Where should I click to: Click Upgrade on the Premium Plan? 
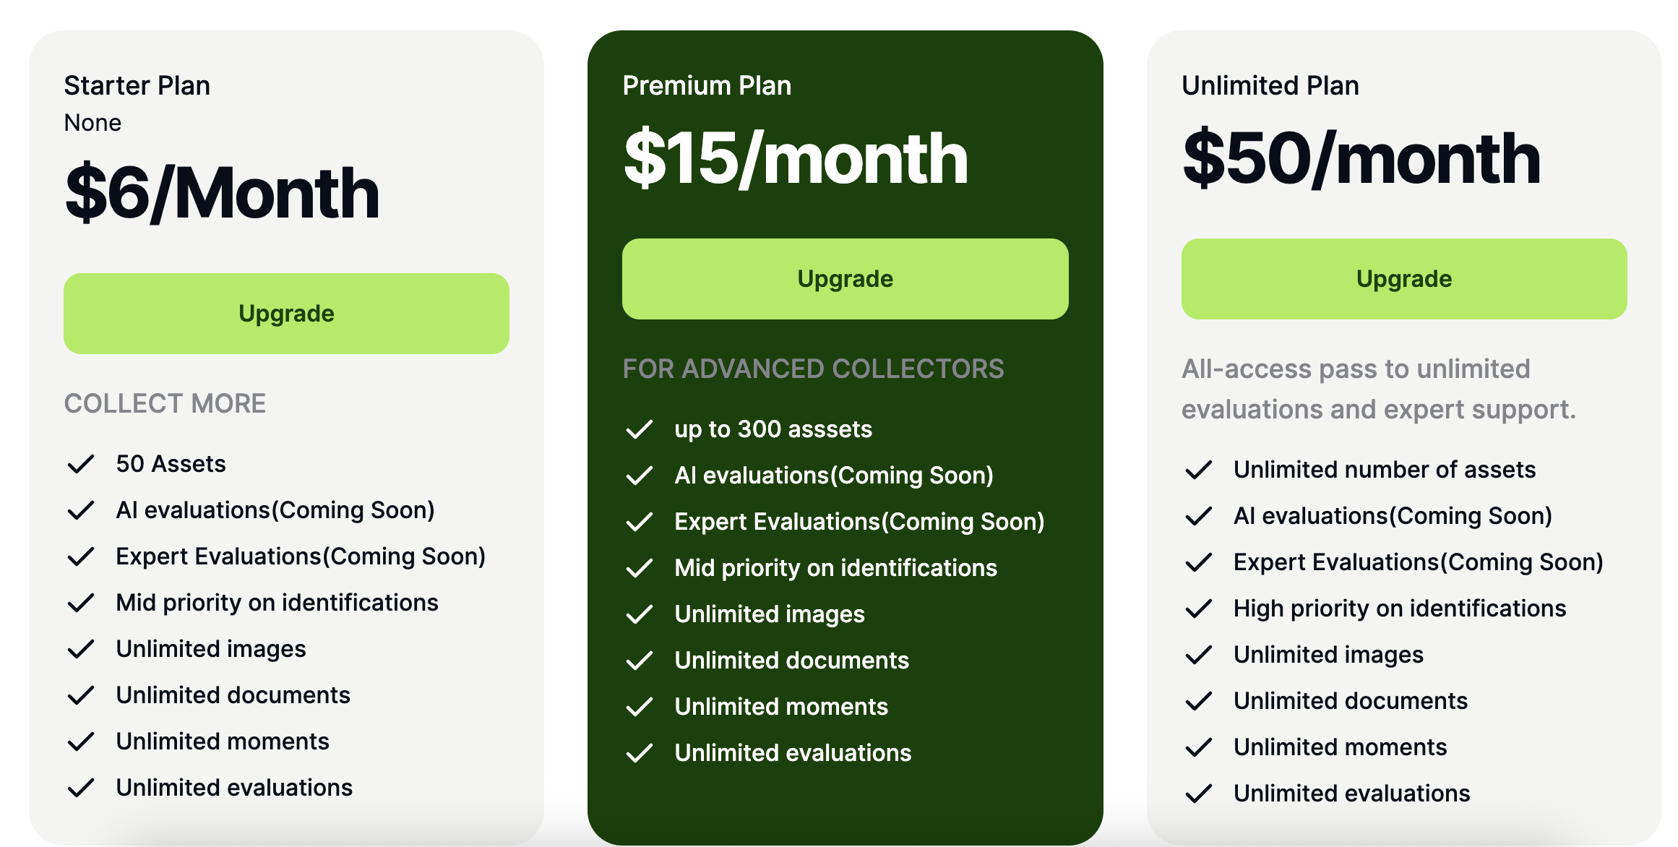point(844,278)
